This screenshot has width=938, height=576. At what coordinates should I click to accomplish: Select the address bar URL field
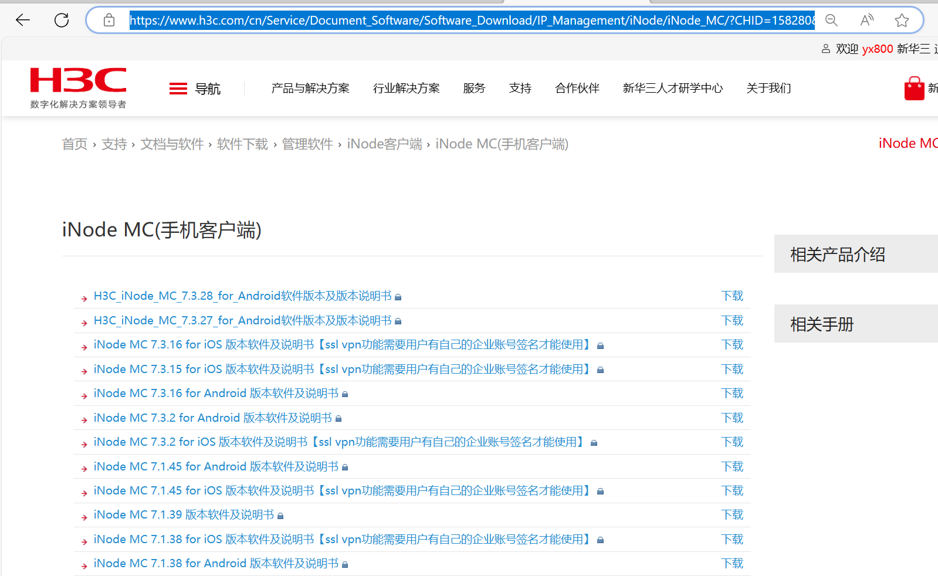click(x=472, y=21)
